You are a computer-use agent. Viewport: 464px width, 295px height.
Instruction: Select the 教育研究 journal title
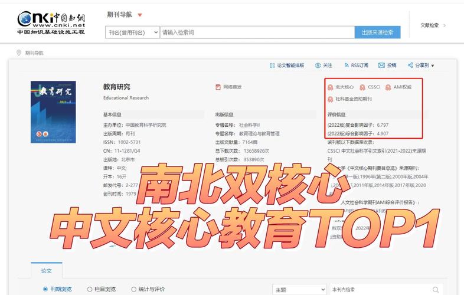(117, 87)
